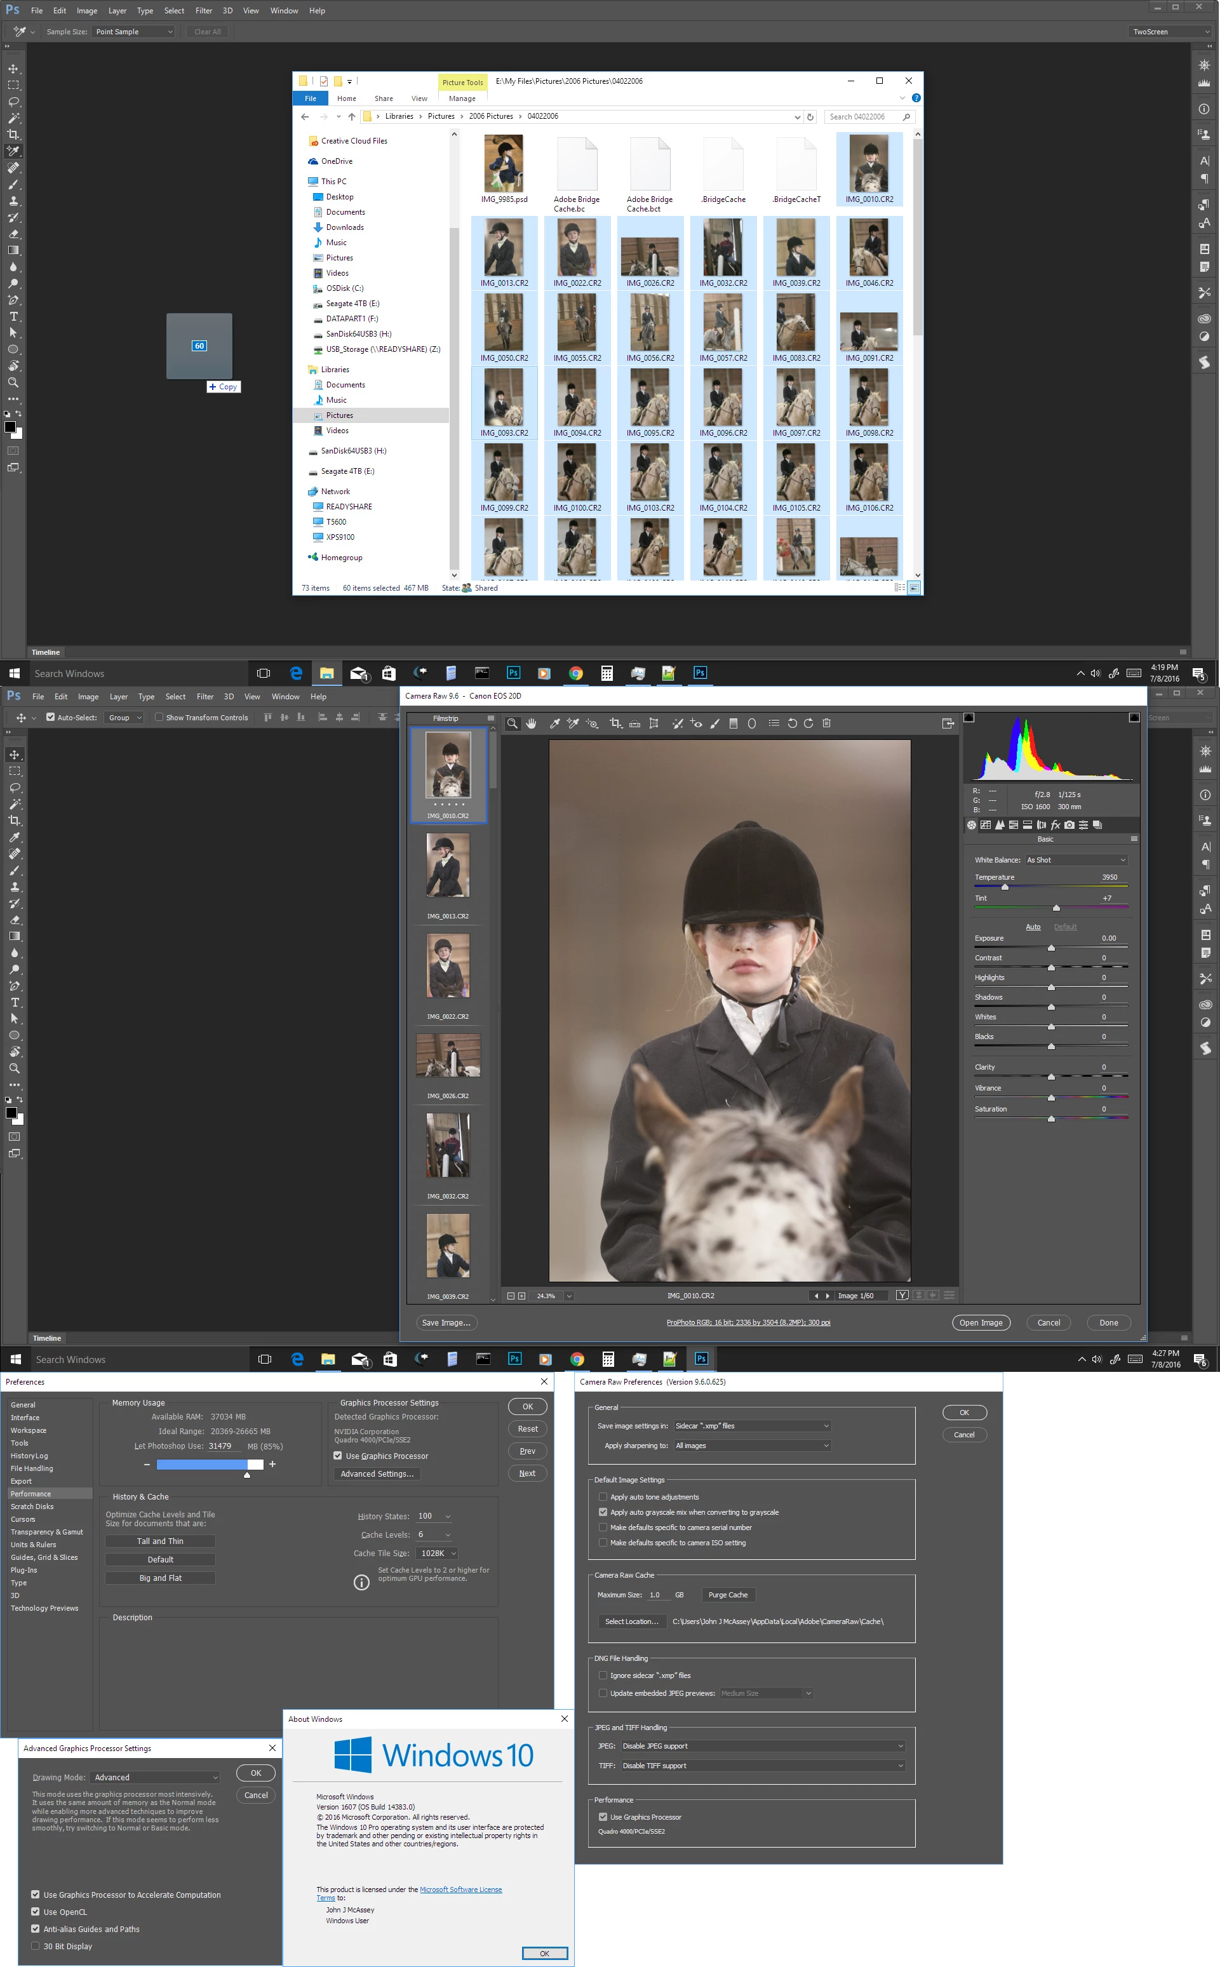
Task: Click the White Balance eyedropper tool
Action: 555,723
